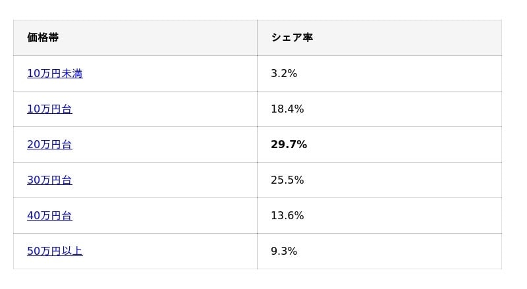Screen dimensions: 527x289
Task: Select the 18.4% share value
Action: click(x=287, y=109)
